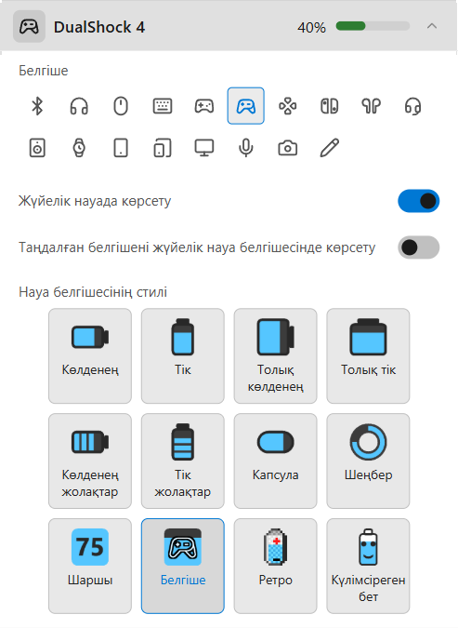Select the Тік жолақтар style tile

pos(183,461)
